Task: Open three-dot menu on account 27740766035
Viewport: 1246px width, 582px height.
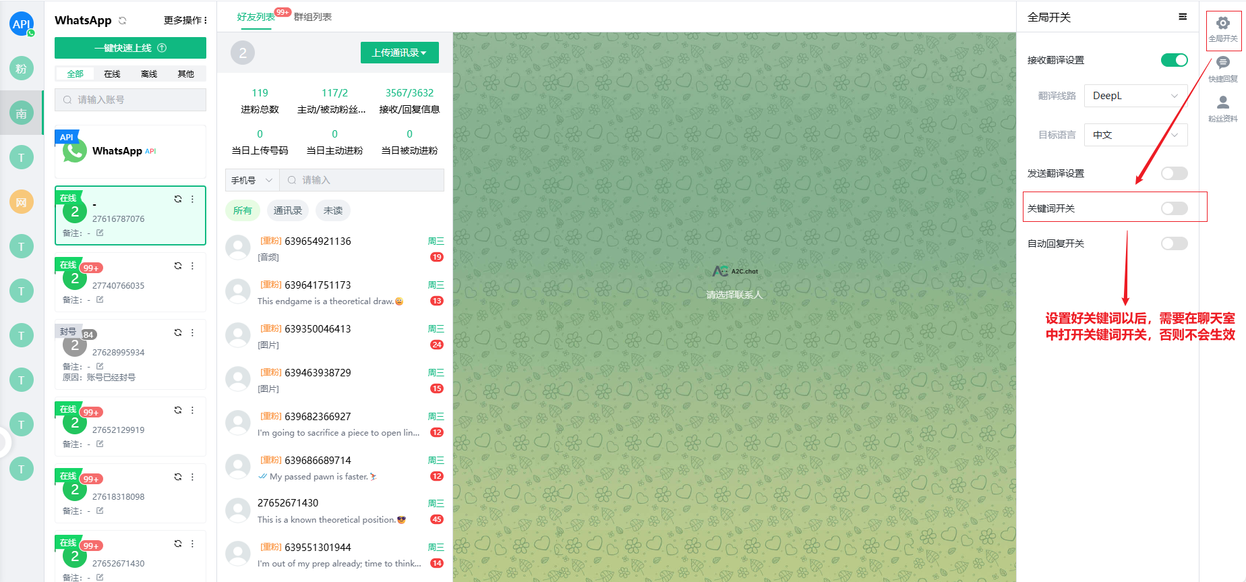Action: coord(192,266)
